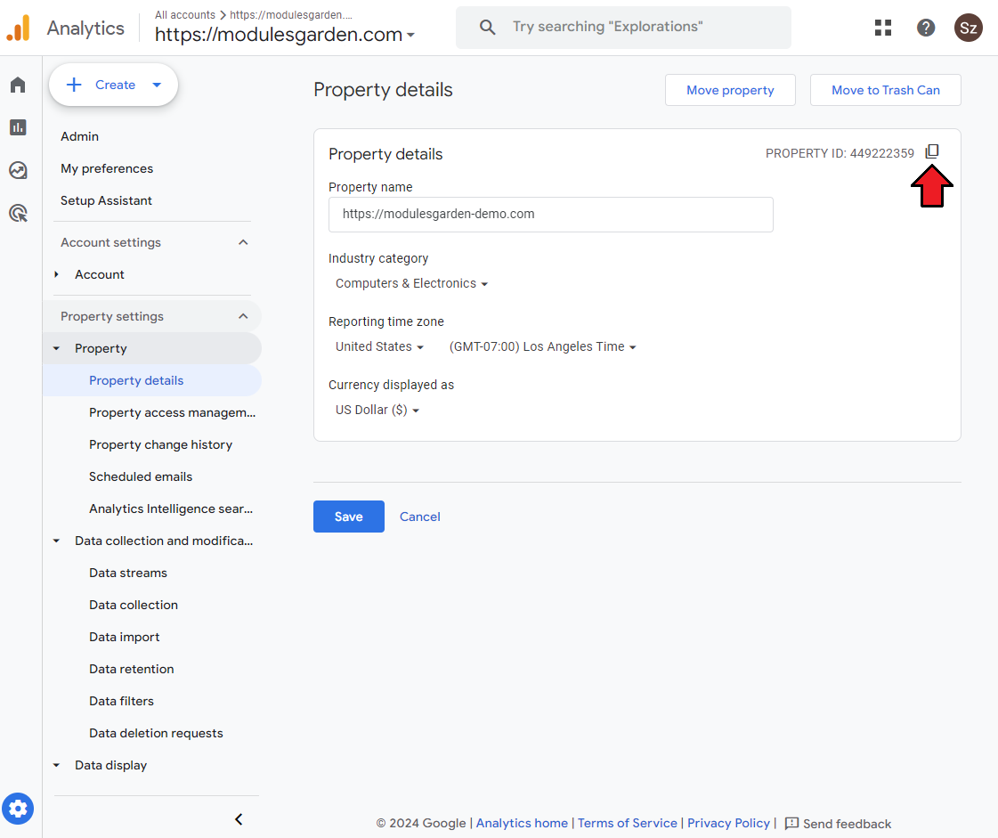Click the blue Save button
Screen dimensions: 998x838
349,517
